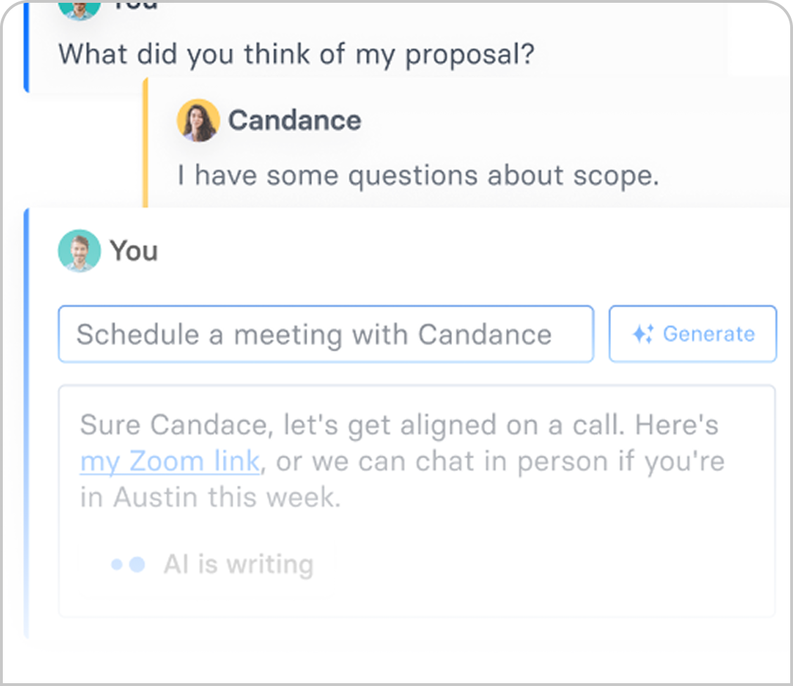Click the "Sure Candace, let's get aligned" draft line
The width and height of the screenshot is (793, 686).
pyautogui.click(x=399, y=425)
